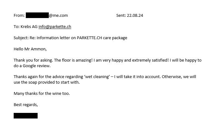Click the 'wet cleaning' quoted phrase
221x130 pixels.
click(97, 77)
